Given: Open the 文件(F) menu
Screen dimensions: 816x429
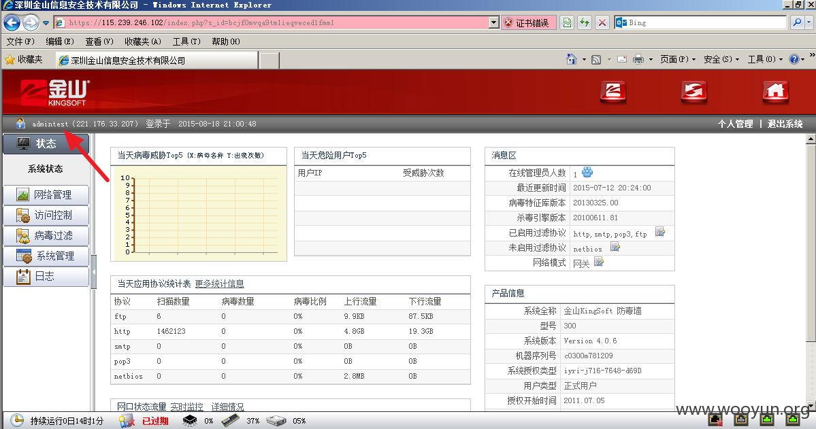Looking at the screenshot, I should click(20, 41).
